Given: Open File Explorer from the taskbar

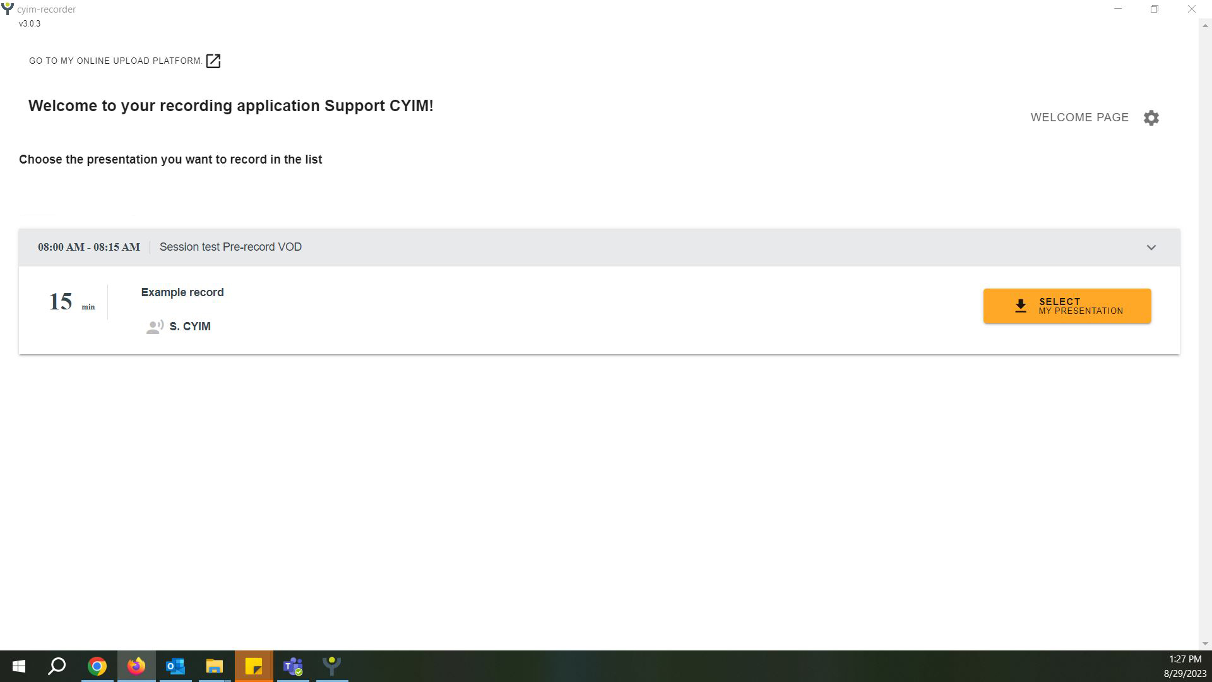Looking at the screenshot, I should coord(215,666).
